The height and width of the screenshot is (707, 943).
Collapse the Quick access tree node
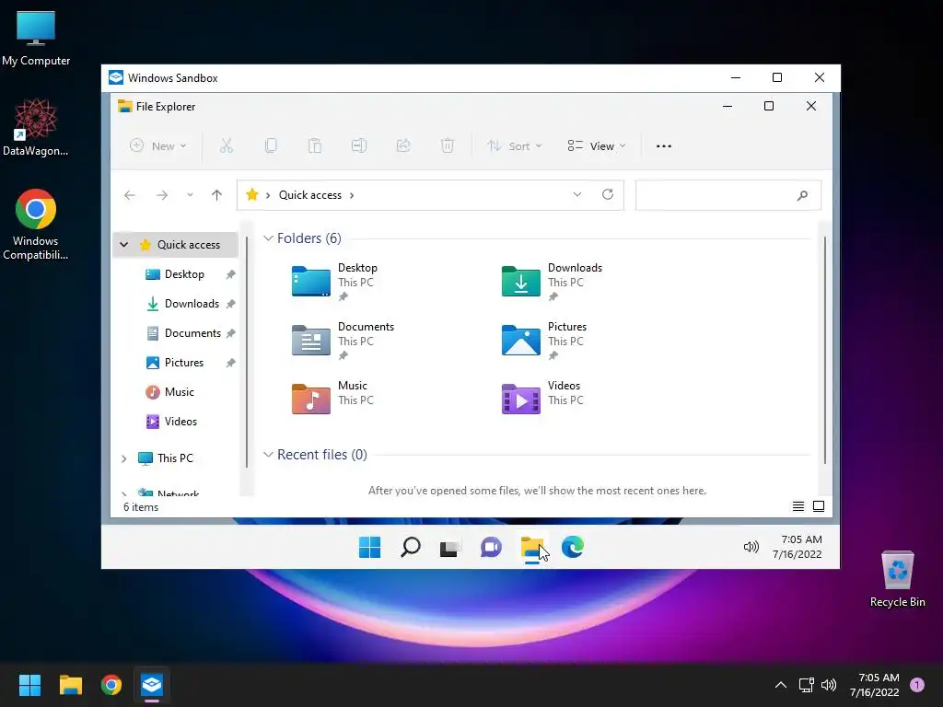coord(124,245)
